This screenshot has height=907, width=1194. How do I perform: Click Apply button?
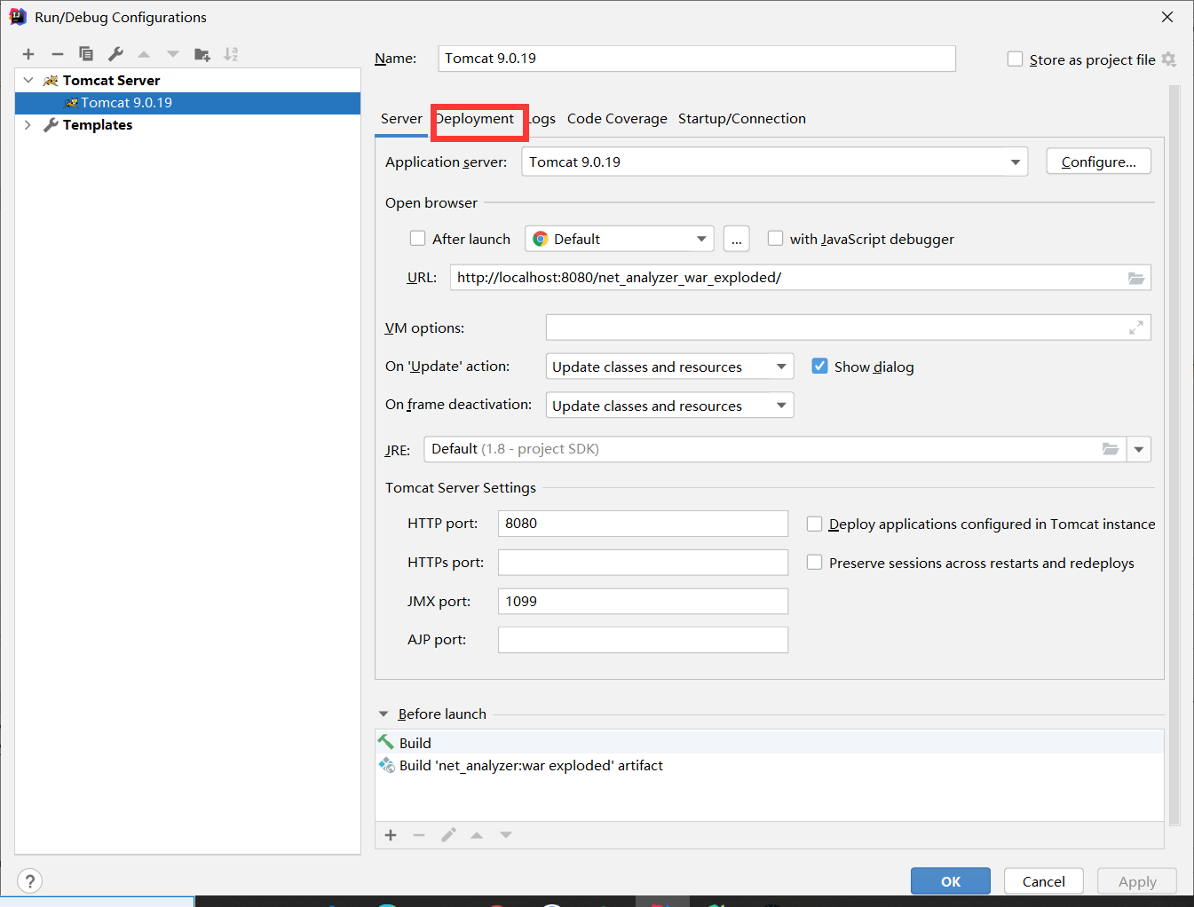1137,881
